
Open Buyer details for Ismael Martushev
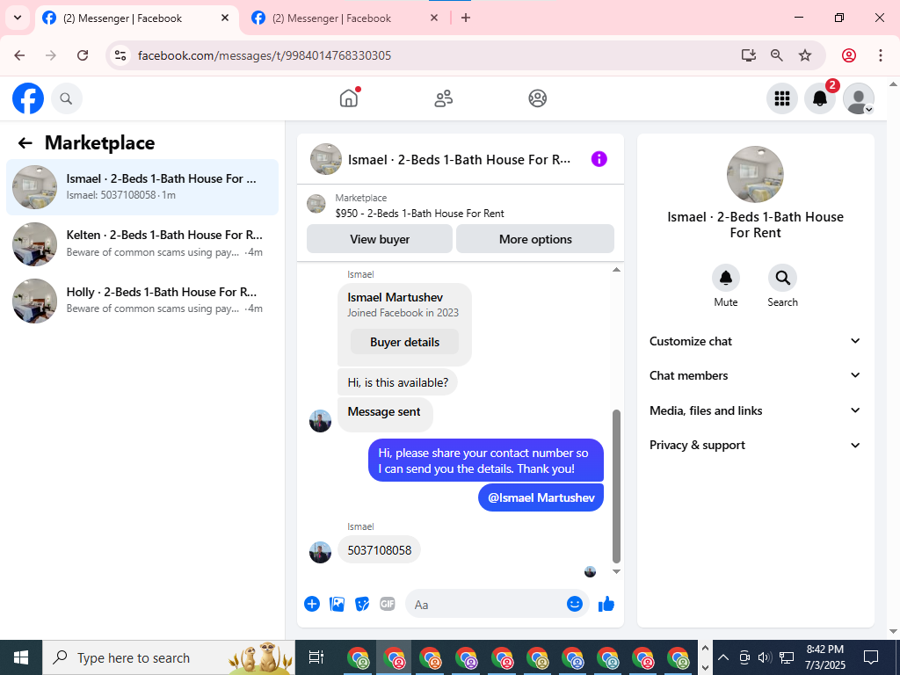(x=404, y=342)
